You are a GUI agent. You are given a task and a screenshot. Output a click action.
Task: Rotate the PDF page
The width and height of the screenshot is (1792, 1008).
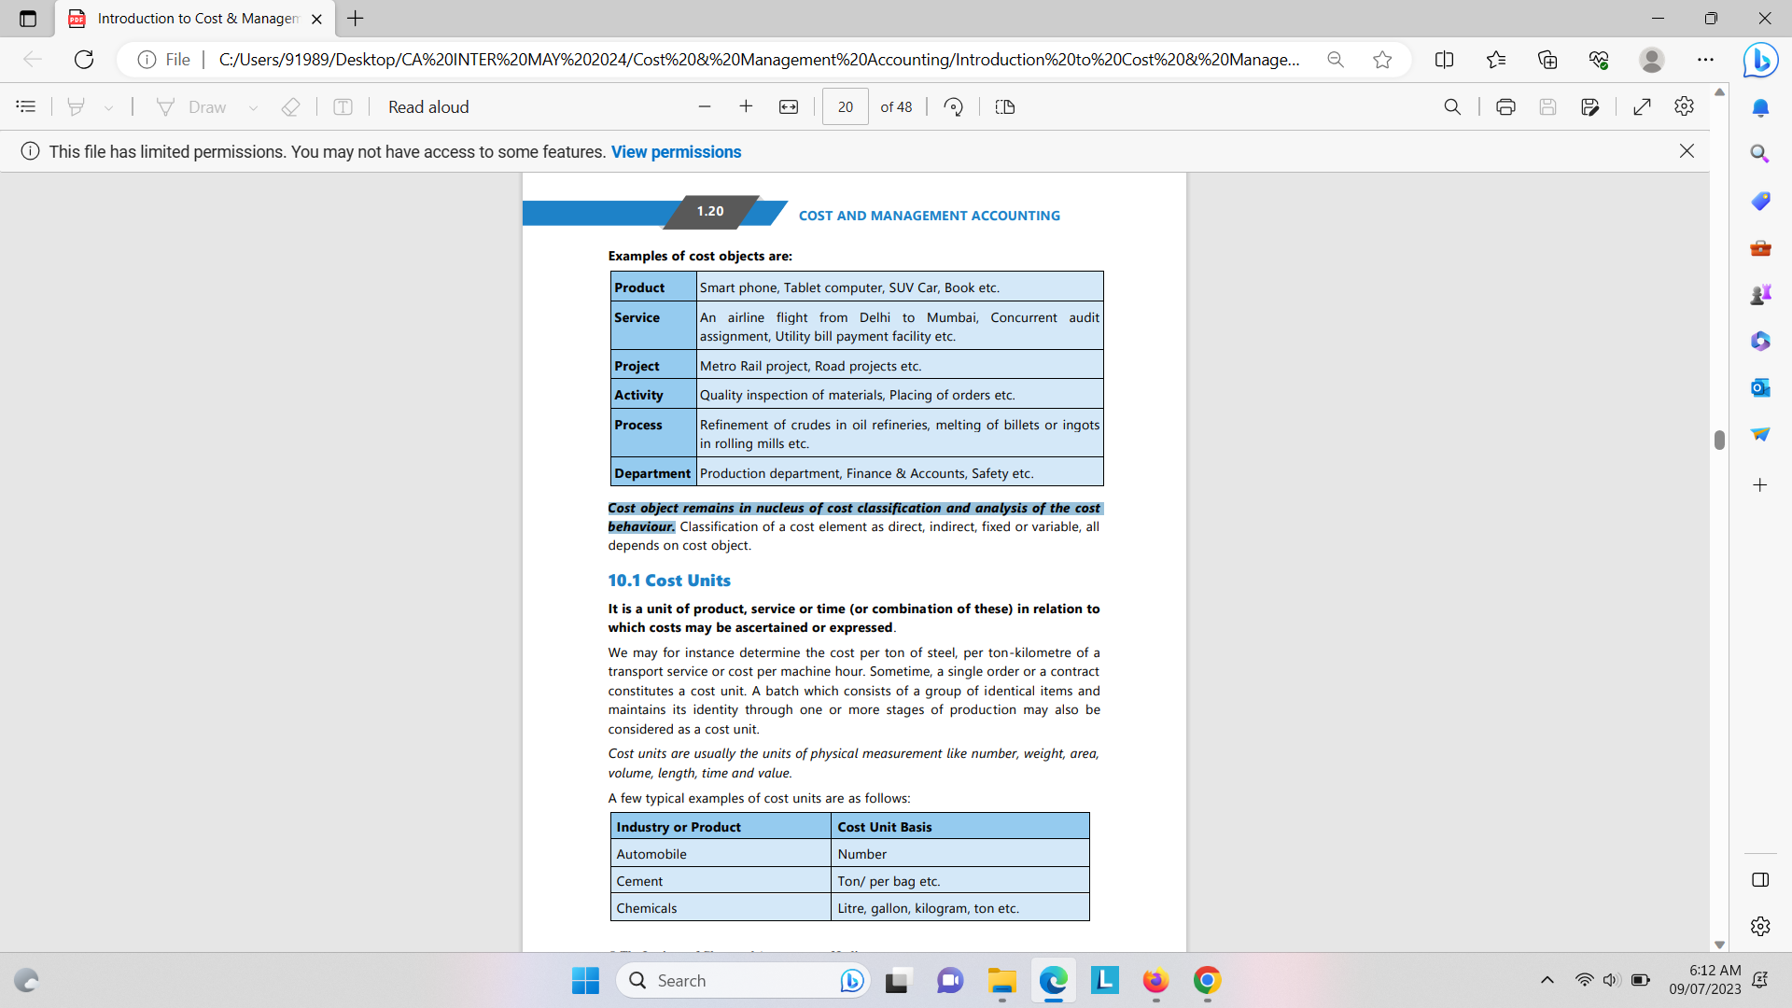coord(953,106)
